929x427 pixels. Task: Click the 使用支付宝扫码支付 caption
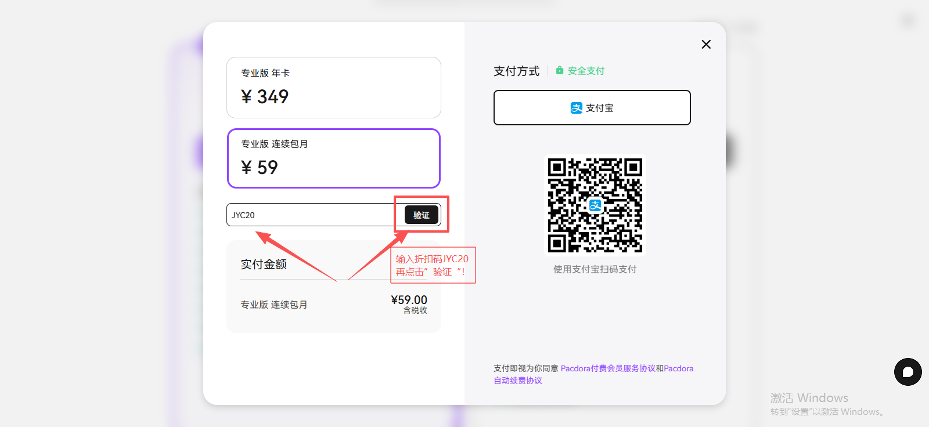[x=595, y=269]
